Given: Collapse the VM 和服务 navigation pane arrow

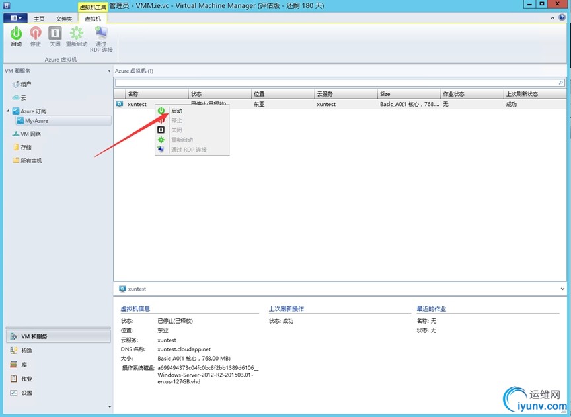Looking at the screenshot, I should 109,71.
